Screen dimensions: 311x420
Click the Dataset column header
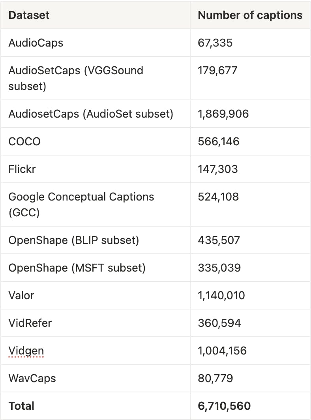point(29,15)
